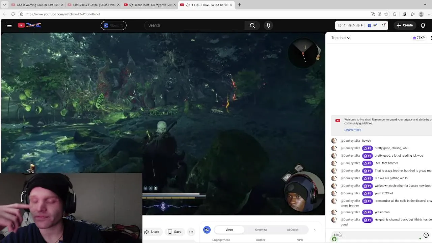Screen dimensions: 432x243
Task: Close the 'Classic Blues Gospel' tab
Action: coord(118,5)
